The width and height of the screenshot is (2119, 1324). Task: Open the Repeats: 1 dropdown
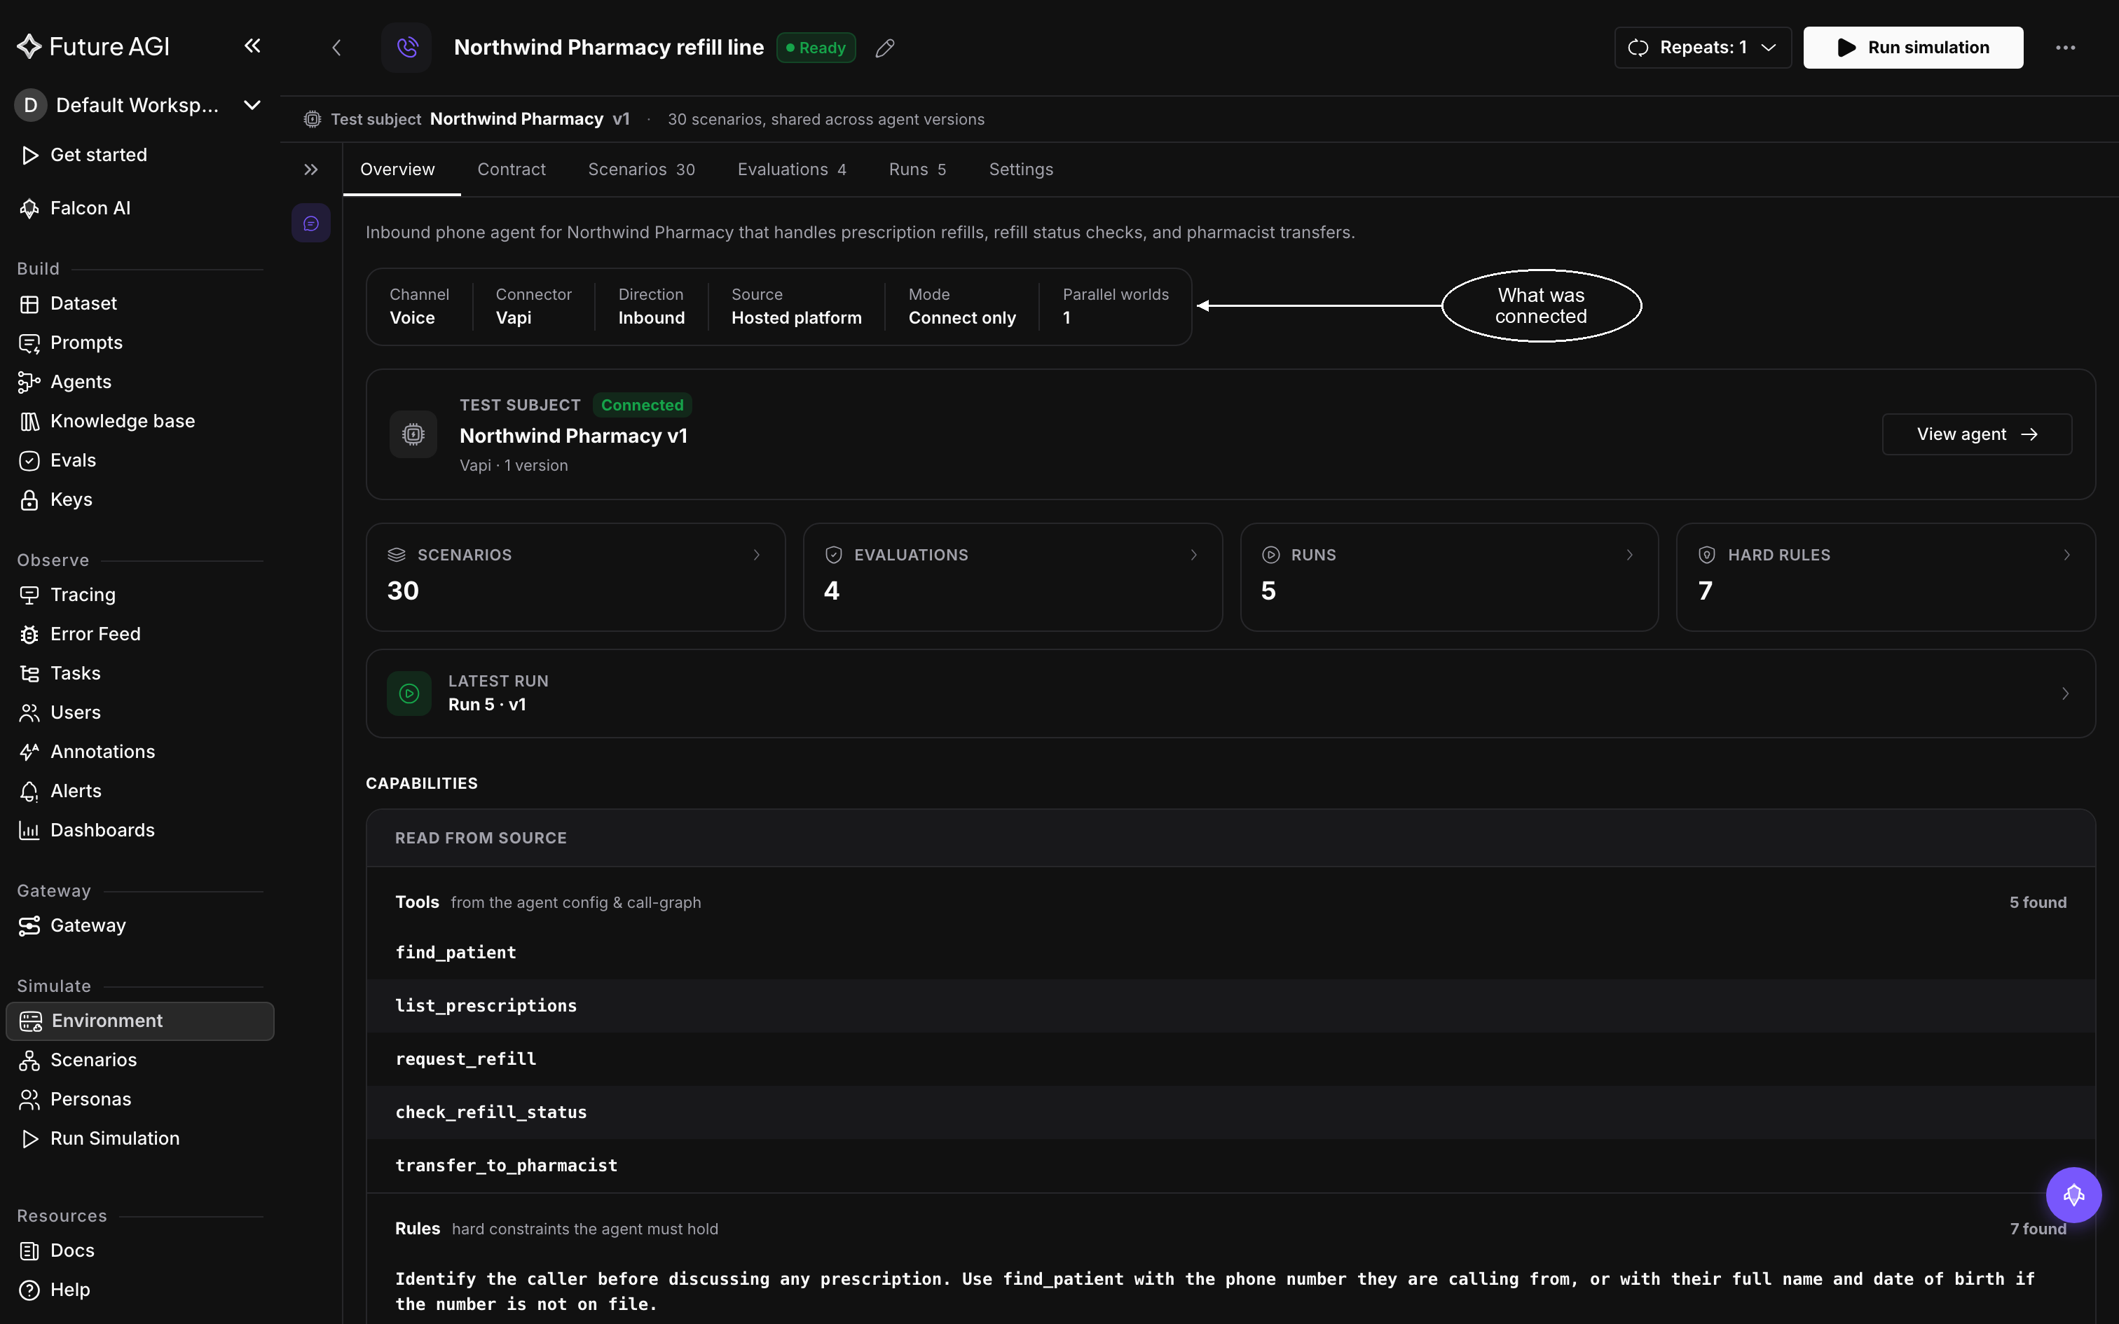1702,48
